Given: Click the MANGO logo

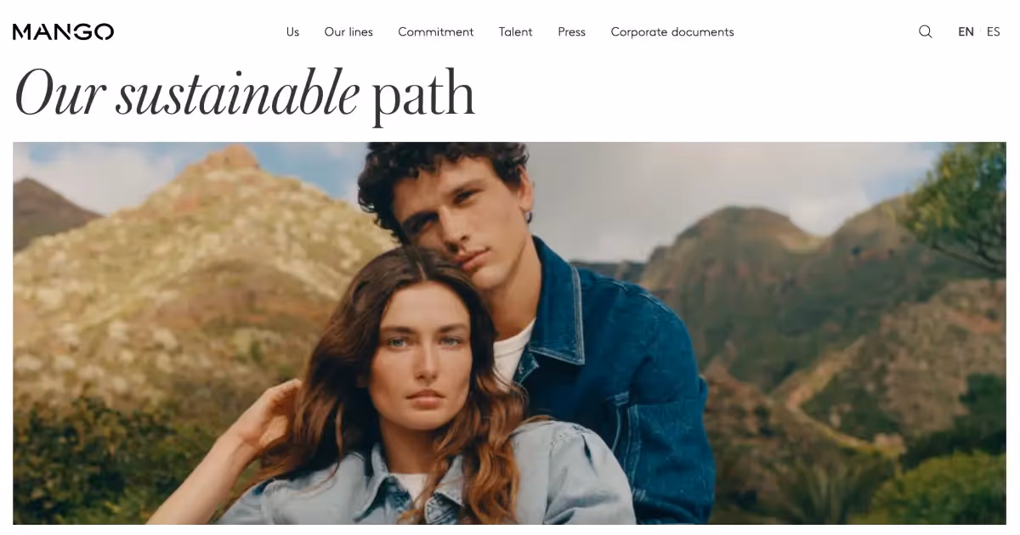Looking at the screenshot, I should [63, 32].
